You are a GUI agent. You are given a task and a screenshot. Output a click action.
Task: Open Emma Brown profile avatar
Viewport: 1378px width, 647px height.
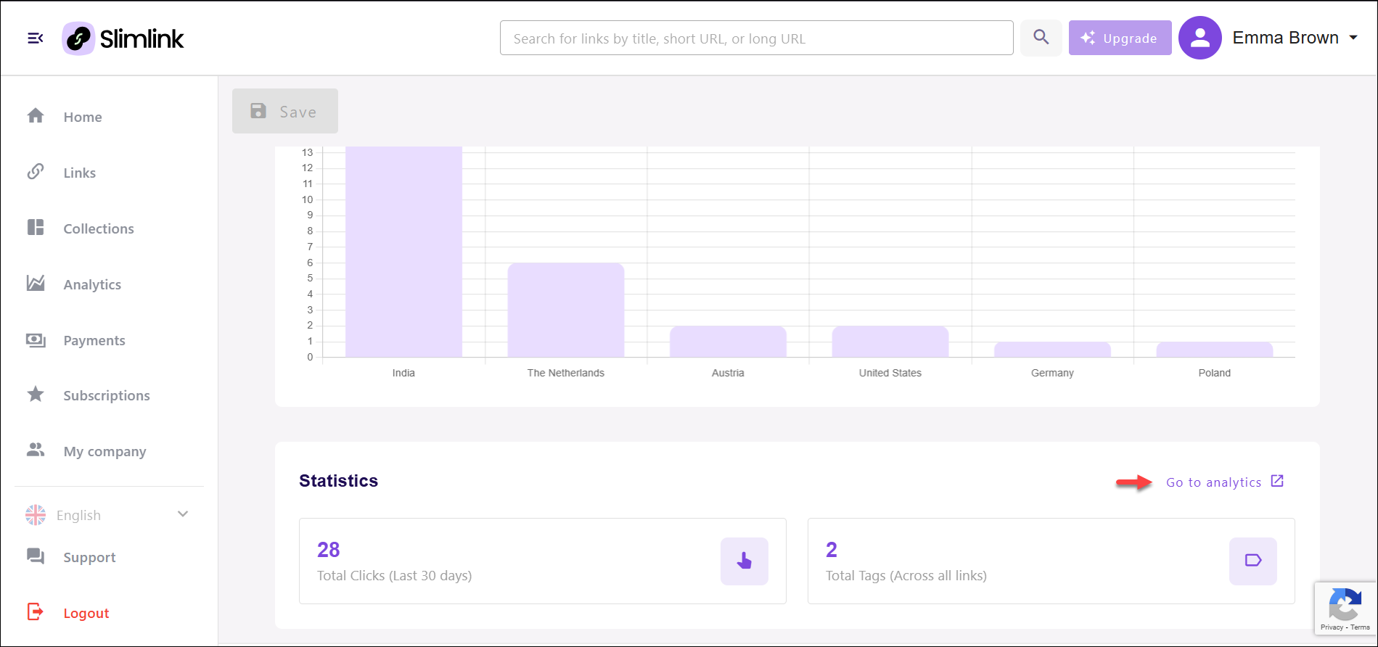[1199, 38]
